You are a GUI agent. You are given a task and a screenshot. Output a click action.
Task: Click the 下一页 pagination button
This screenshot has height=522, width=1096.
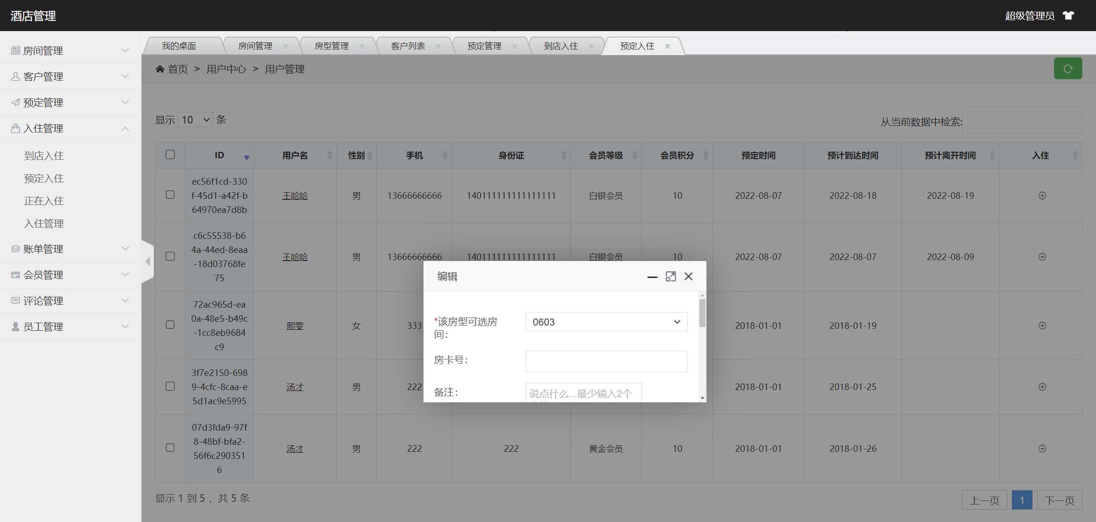[1059, 500]
